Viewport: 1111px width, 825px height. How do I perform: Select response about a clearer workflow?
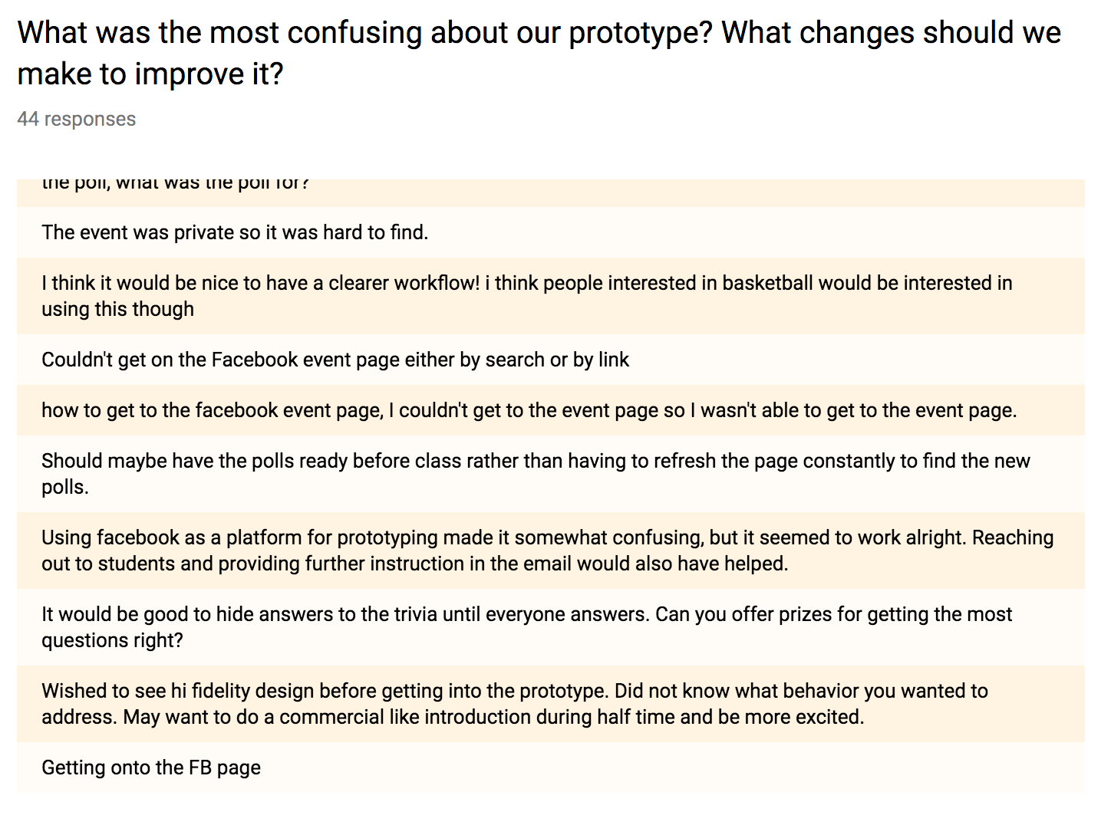tap(551, 296)
